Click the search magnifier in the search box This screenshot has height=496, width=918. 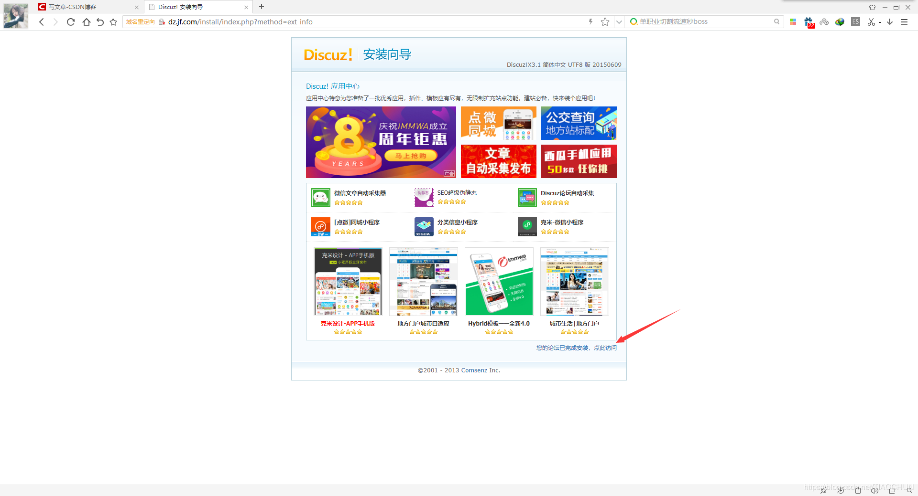[776, 21]
